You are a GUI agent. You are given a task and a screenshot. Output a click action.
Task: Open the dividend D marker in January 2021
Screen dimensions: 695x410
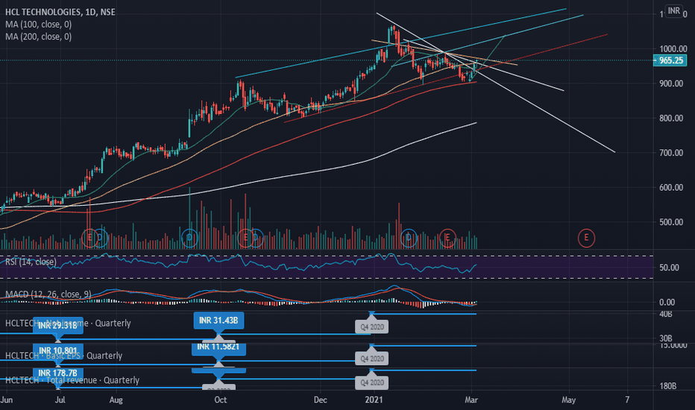pos(409,238)
